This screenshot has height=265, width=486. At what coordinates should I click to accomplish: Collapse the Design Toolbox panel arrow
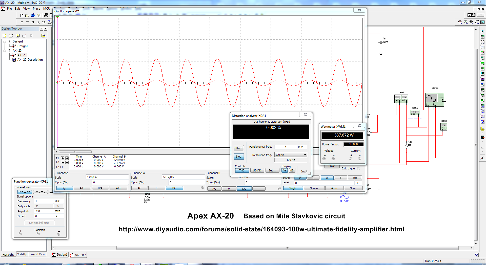click(x=42, y=29)
